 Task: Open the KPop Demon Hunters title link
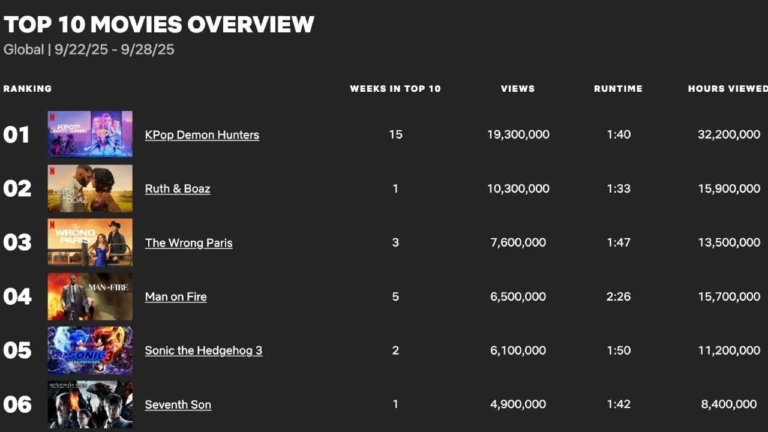tap(202, 135)
